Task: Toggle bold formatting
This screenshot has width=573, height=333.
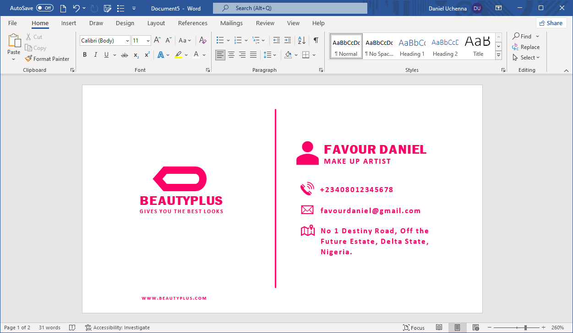Action: (84, 54)
